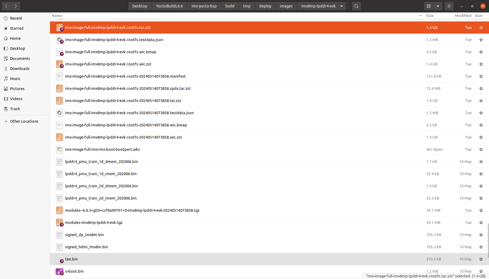Open the Pictures folder in sidebar
The height and width of the screenshot is (279, 489).
pos(17,88)
